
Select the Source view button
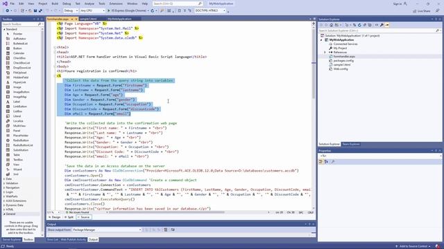(x=83, y=217)
